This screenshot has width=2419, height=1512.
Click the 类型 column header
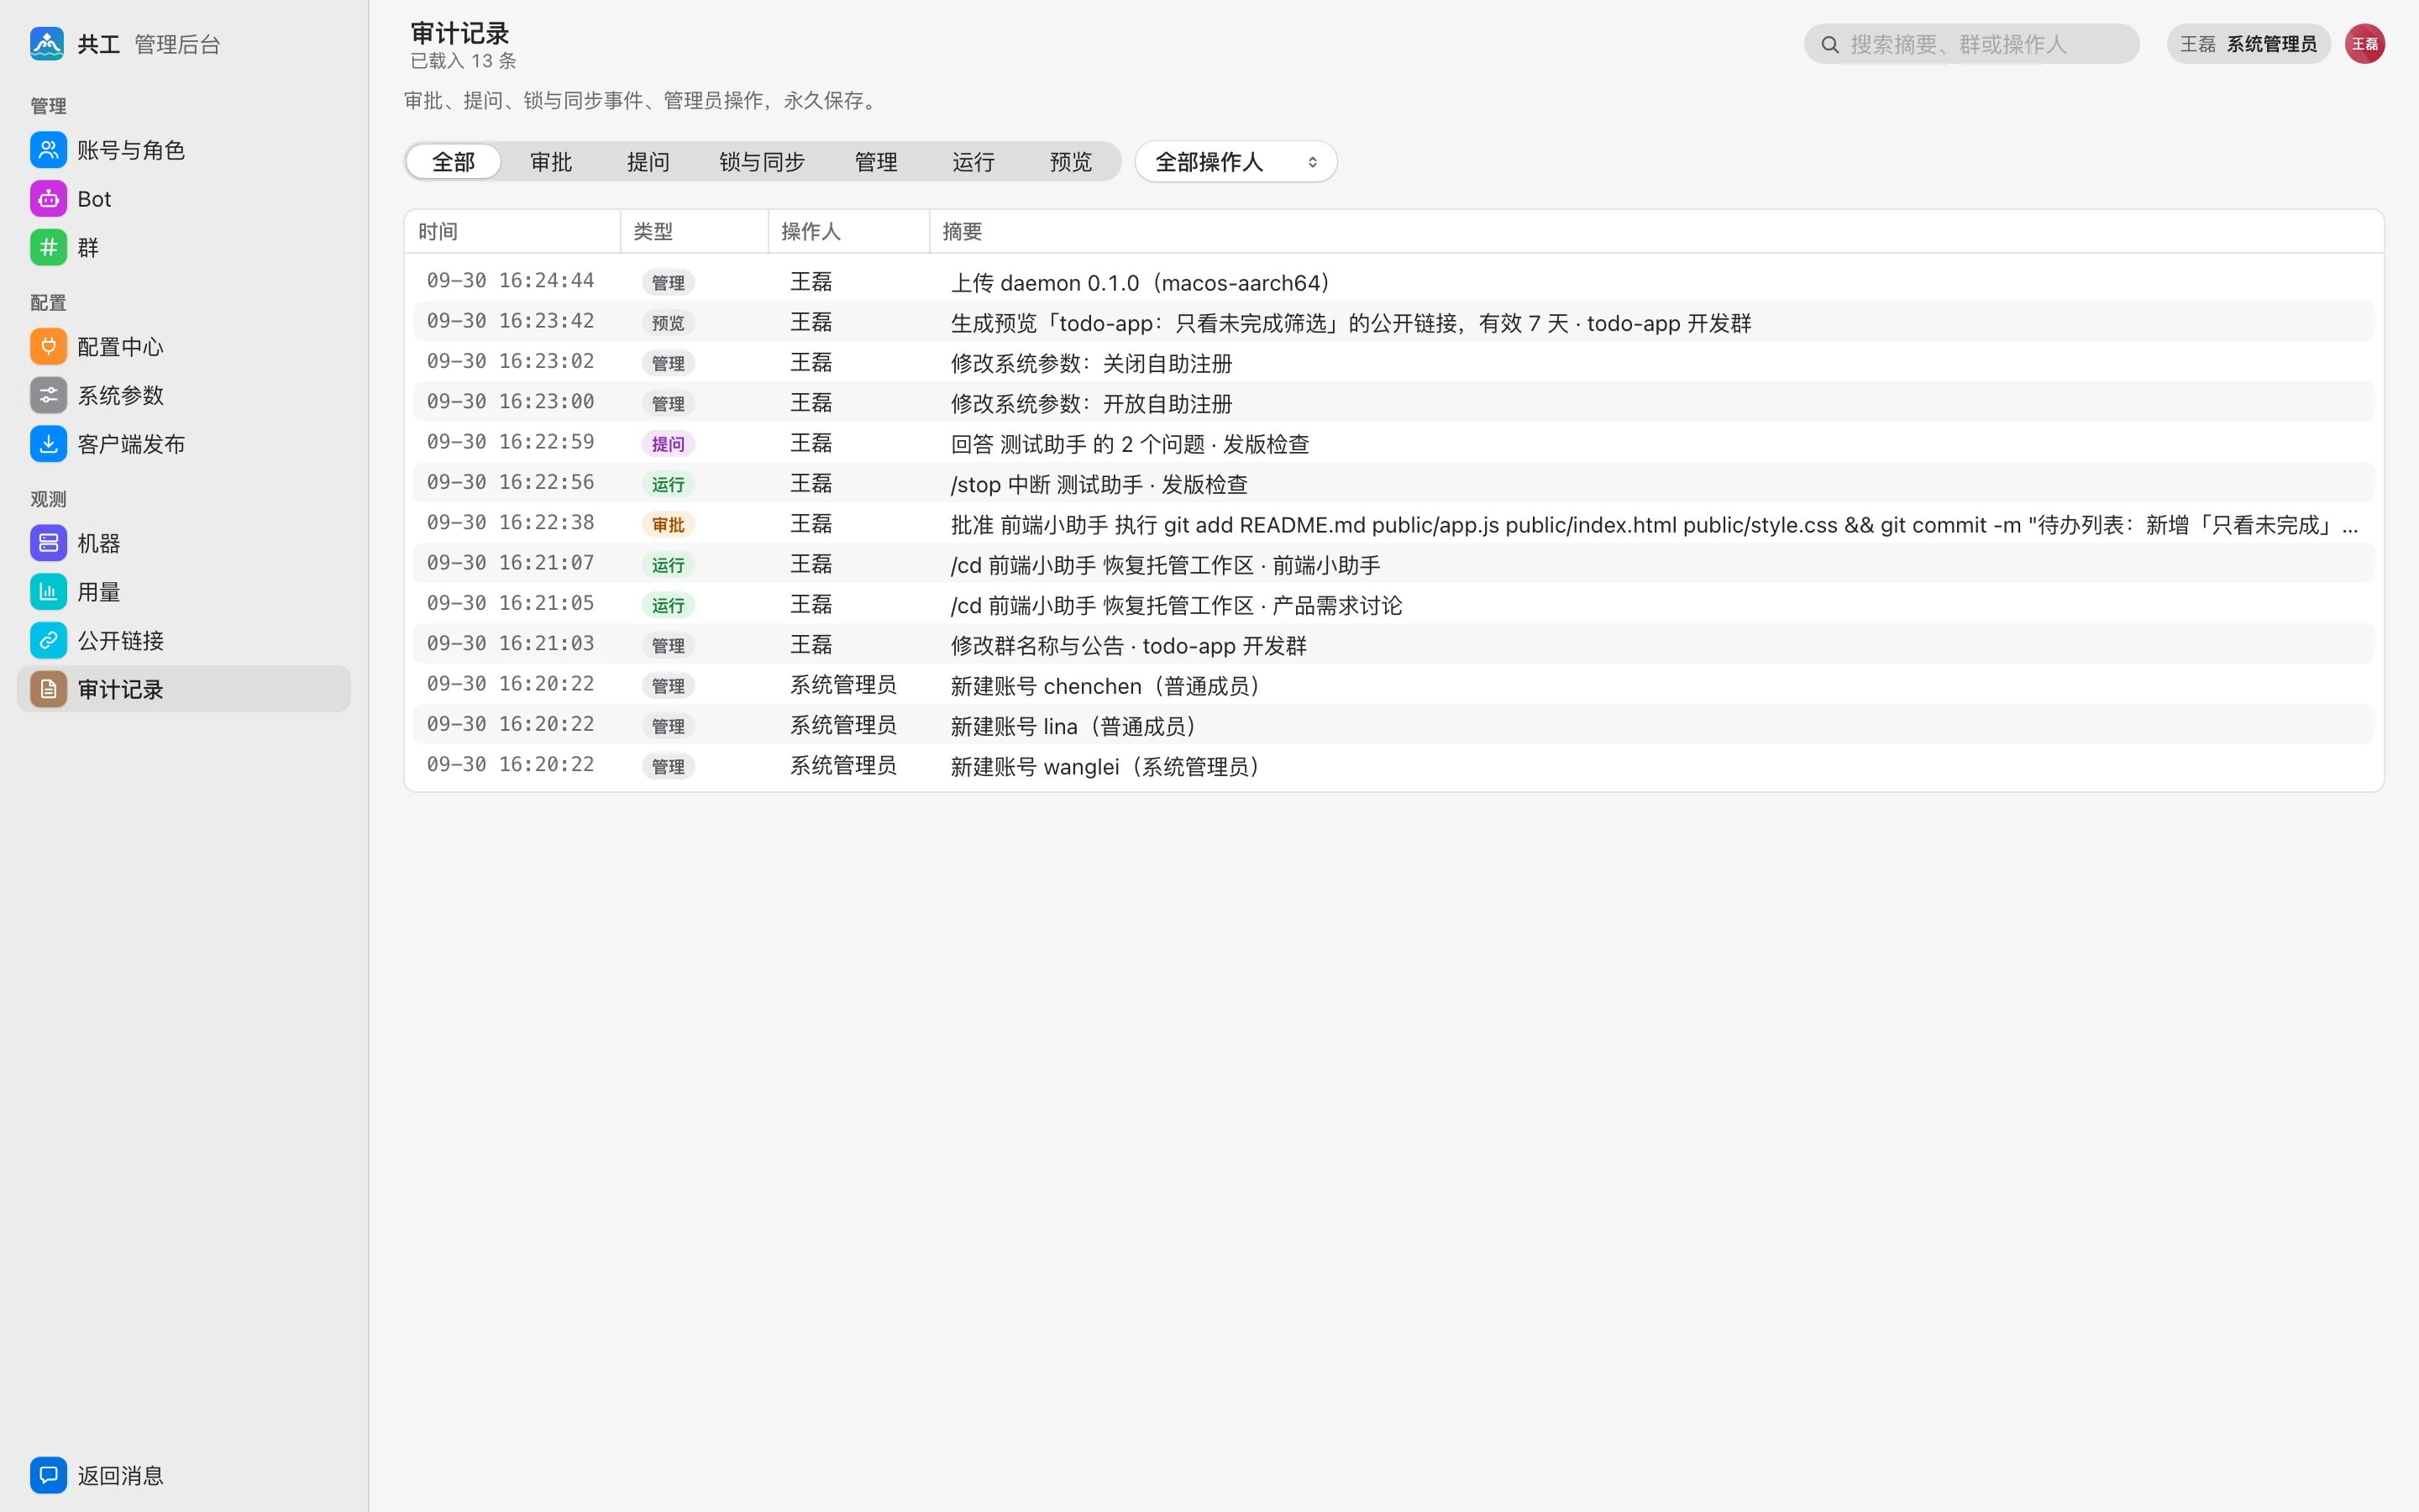click(694, 232)
